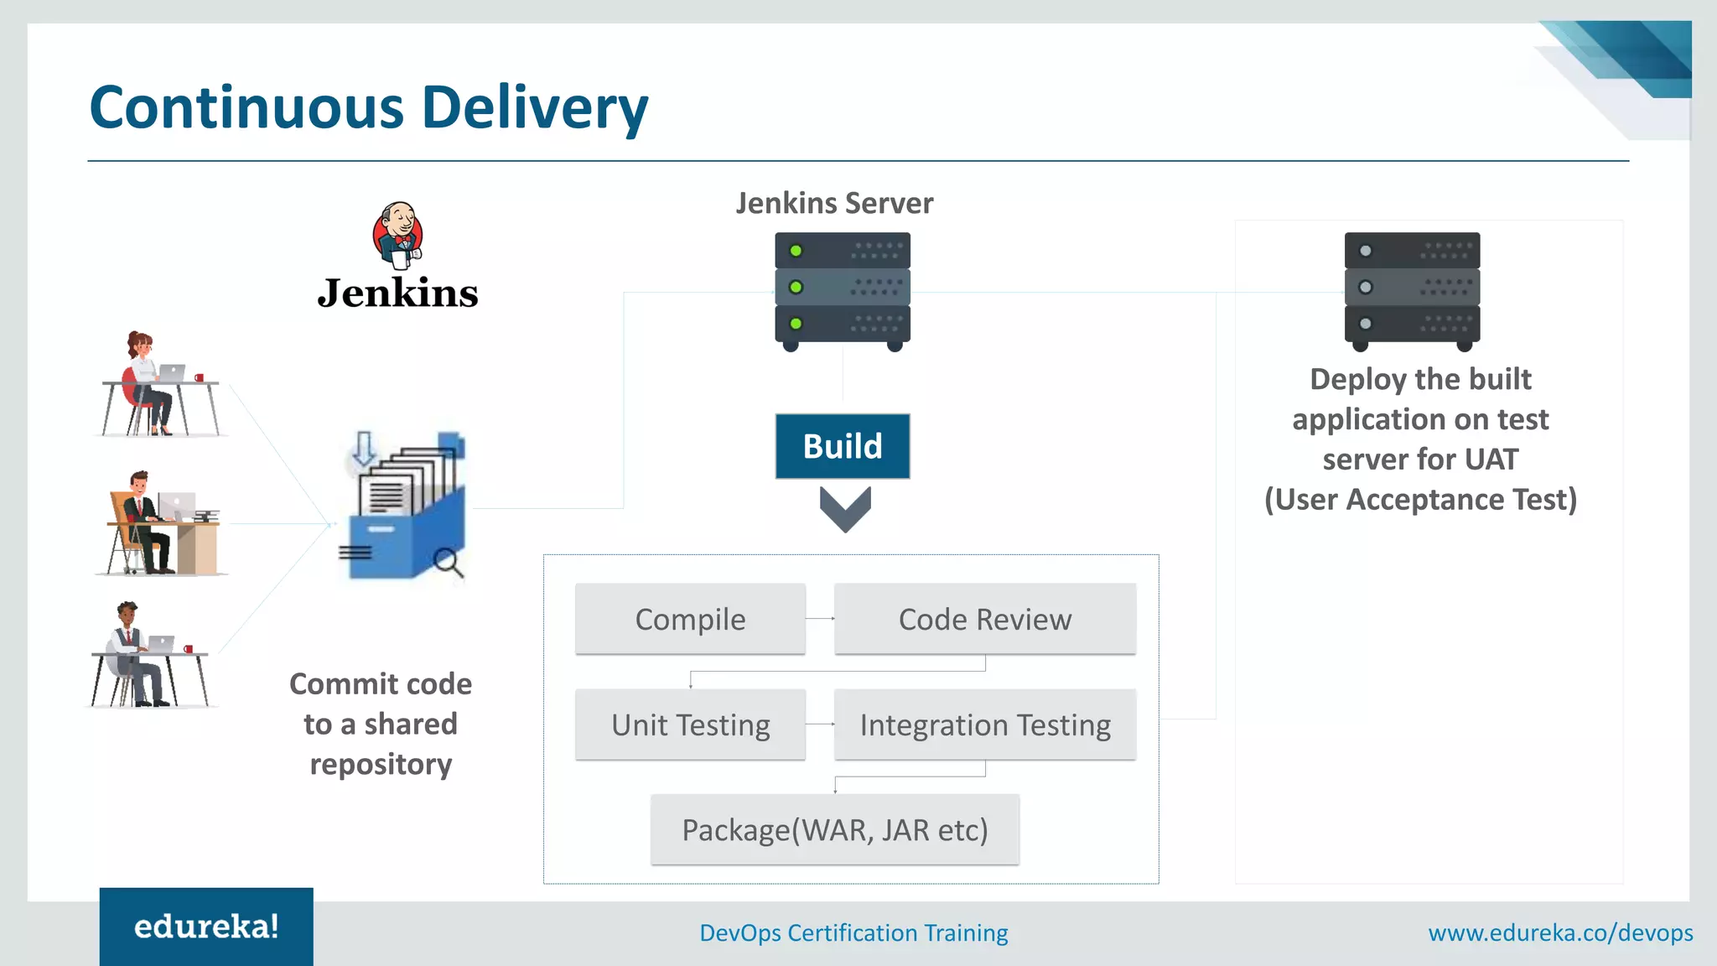Click the Continuous Delivery title heading
This screenshot has width=1717, height=966.
point(369,107)
